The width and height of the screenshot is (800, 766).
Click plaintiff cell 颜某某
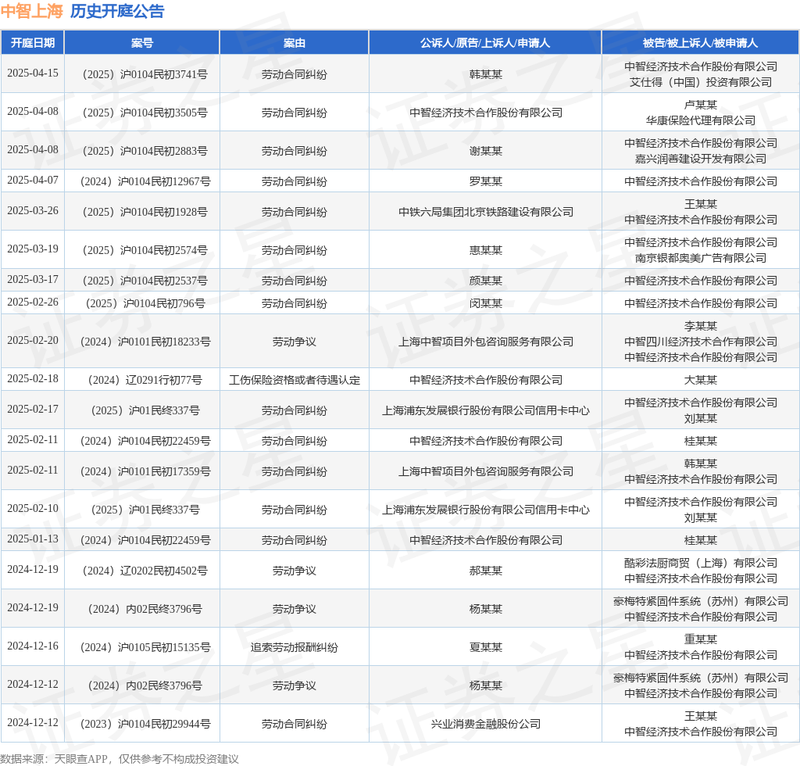pyautogui.click(x=486, y=281)
